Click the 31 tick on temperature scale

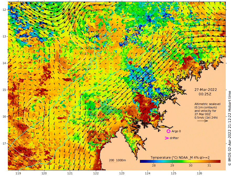209,165
